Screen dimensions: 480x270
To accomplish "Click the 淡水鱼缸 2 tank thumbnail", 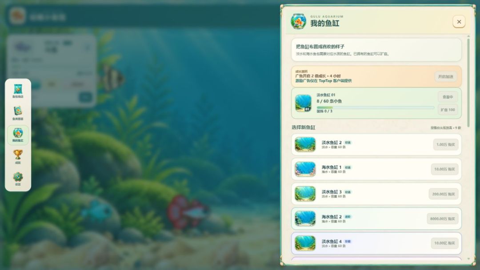I will click(x=305, y=144).
